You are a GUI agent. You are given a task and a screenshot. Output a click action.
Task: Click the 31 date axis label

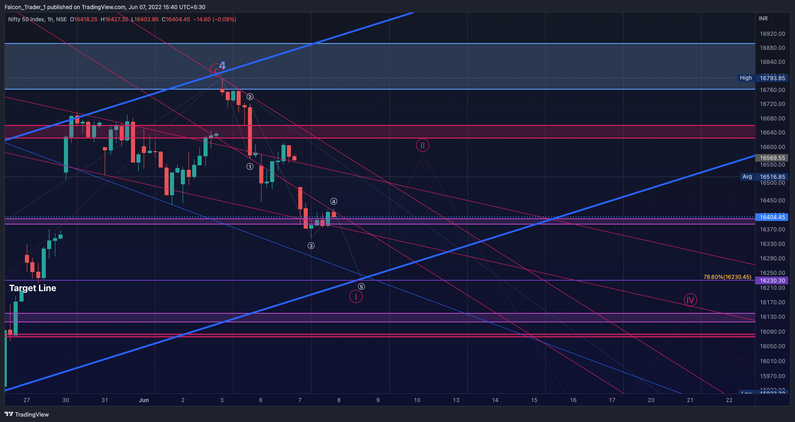click(x=105, y=400)
